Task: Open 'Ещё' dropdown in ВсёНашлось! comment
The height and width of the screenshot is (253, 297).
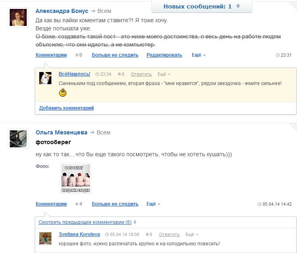Action: tap(163, 74)
